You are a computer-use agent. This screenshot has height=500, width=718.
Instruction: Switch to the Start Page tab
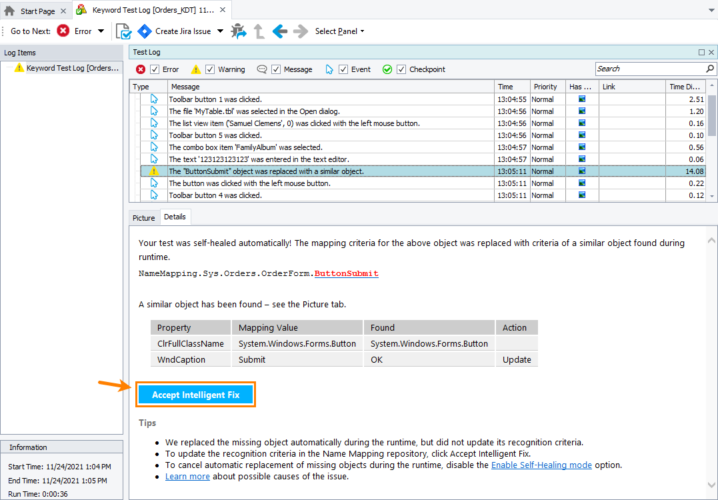point(37,11)
